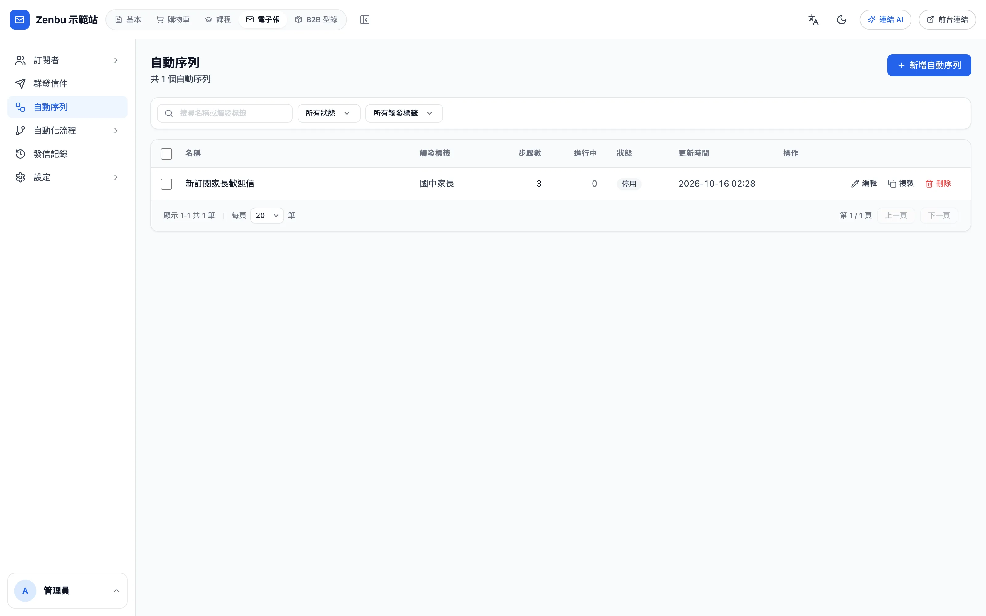
Task: Select the 電子報 tab
Action: coord(263,19)
